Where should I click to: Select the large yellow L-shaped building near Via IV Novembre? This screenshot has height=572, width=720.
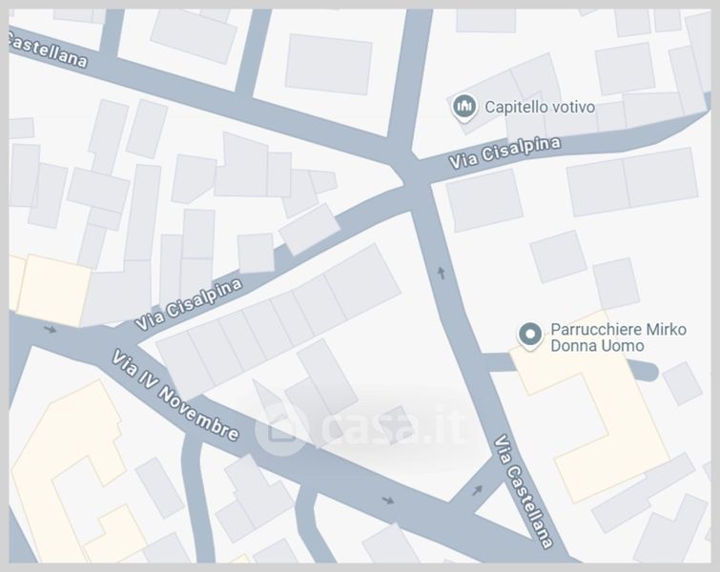[69, 473]
